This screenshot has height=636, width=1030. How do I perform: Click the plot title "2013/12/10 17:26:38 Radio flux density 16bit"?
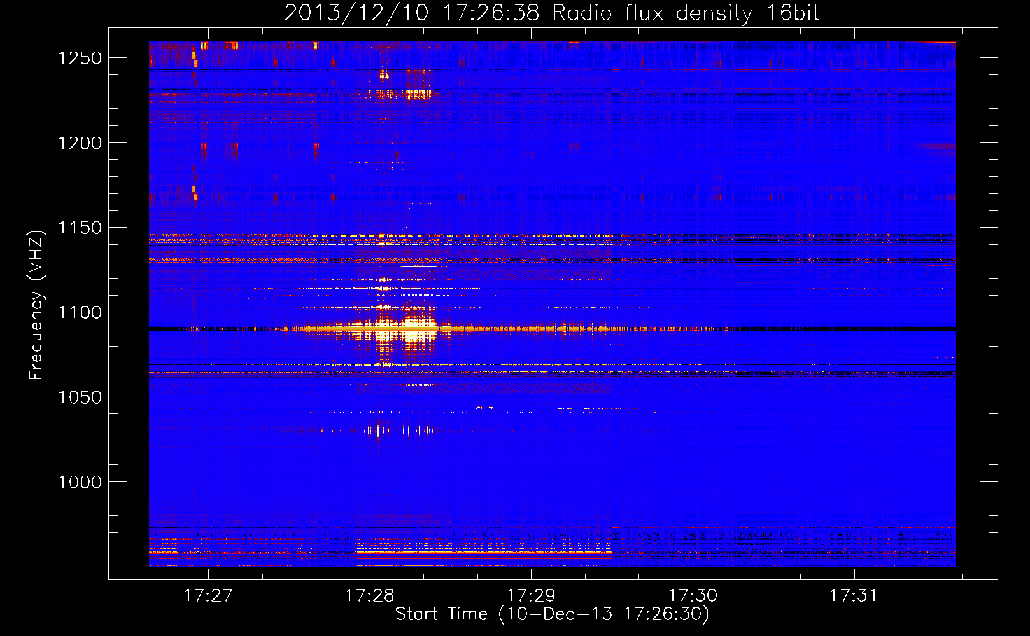click(x=552, y=13)
